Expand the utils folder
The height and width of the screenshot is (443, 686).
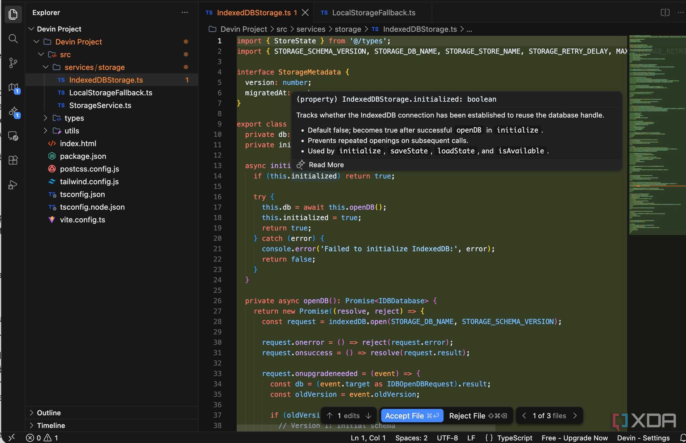pos(45,131)
